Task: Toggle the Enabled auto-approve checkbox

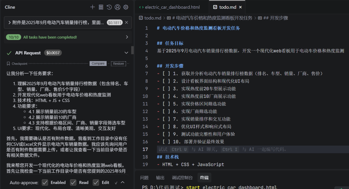Action: 45,183
